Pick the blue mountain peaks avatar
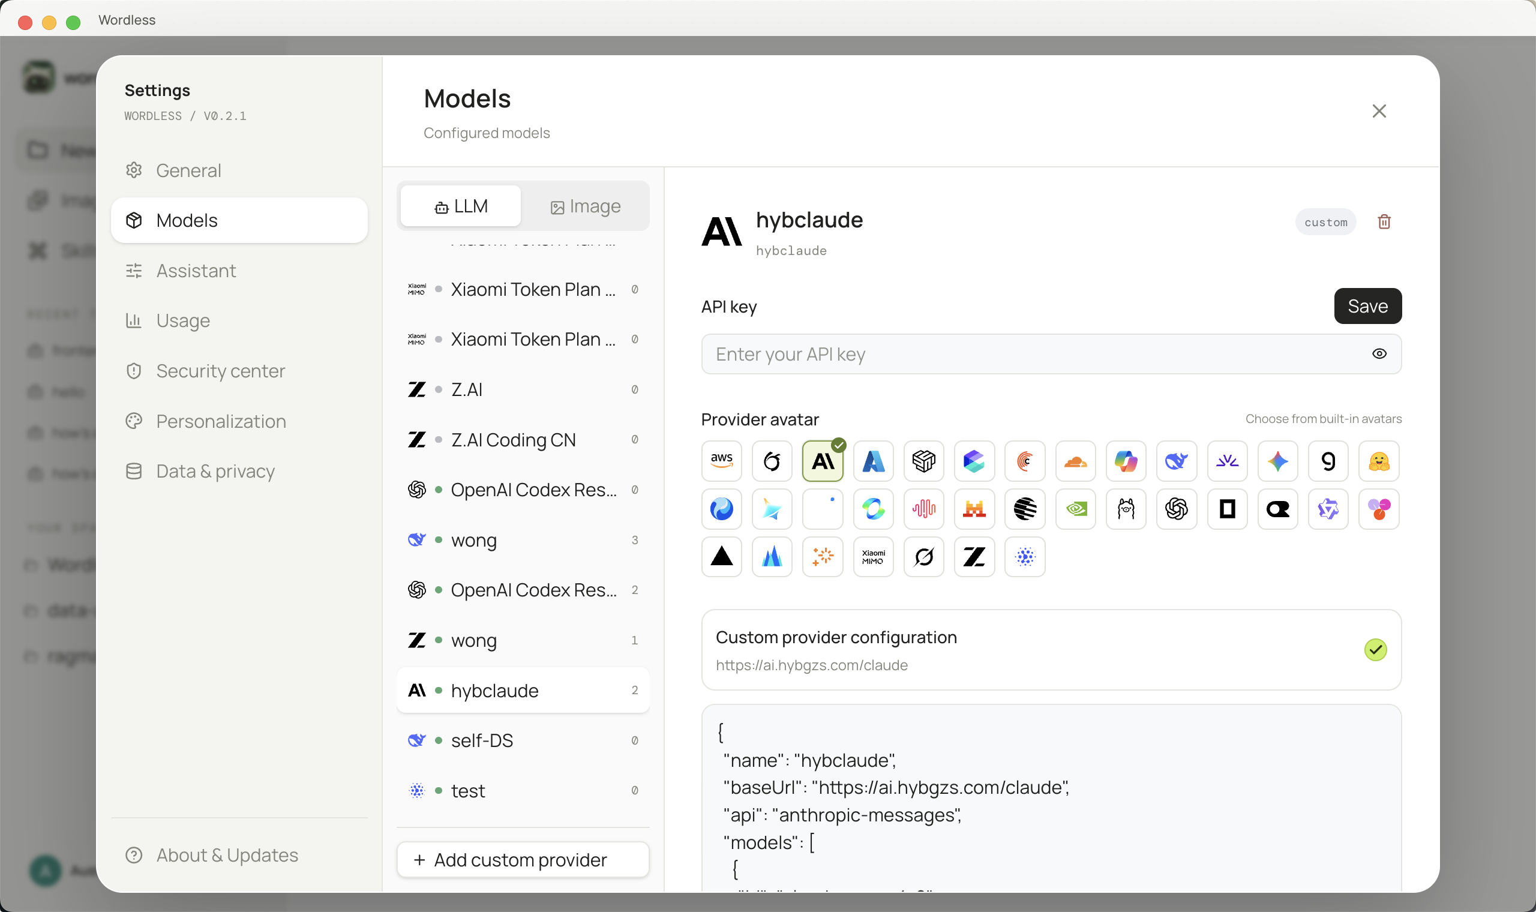 tap(772, 557)
